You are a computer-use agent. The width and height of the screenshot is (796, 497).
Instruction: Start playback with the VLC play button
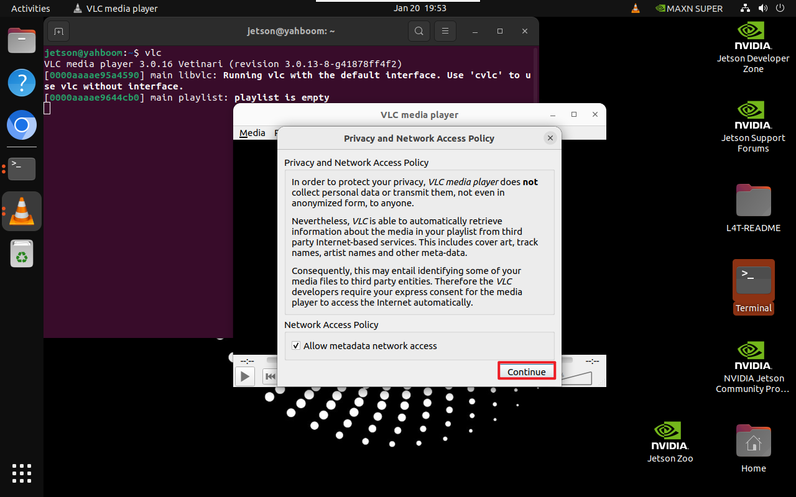pos(245,376)
